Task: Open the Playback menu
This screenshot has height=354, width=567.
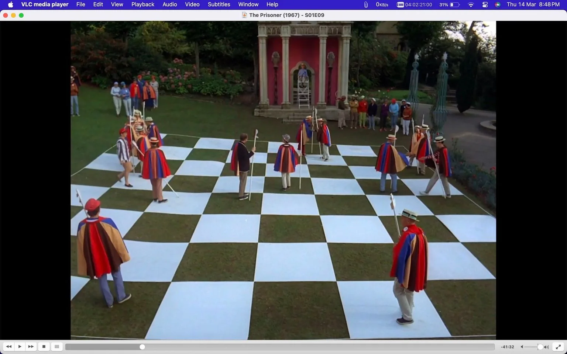Action: [143, 4]
